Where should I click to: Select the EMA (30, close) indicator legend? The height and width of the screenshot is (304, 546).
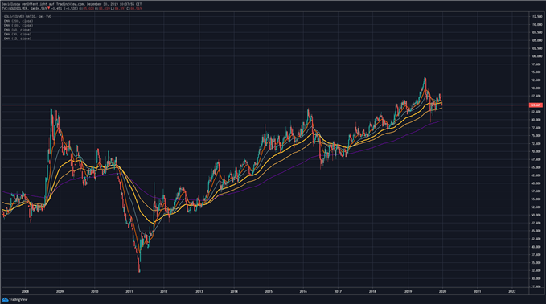click(x=18, y=34)
